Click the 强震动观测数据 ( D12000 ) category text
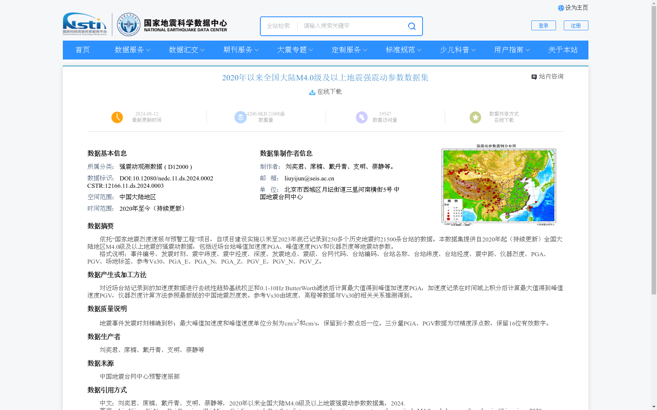Screen dimensions: 657x410 point(156,167)
